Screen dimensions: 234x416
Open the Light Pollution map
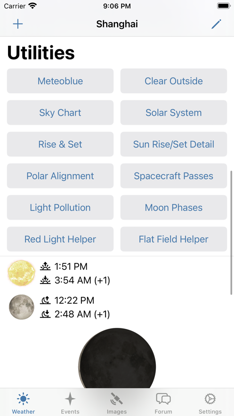click(60, 207)
